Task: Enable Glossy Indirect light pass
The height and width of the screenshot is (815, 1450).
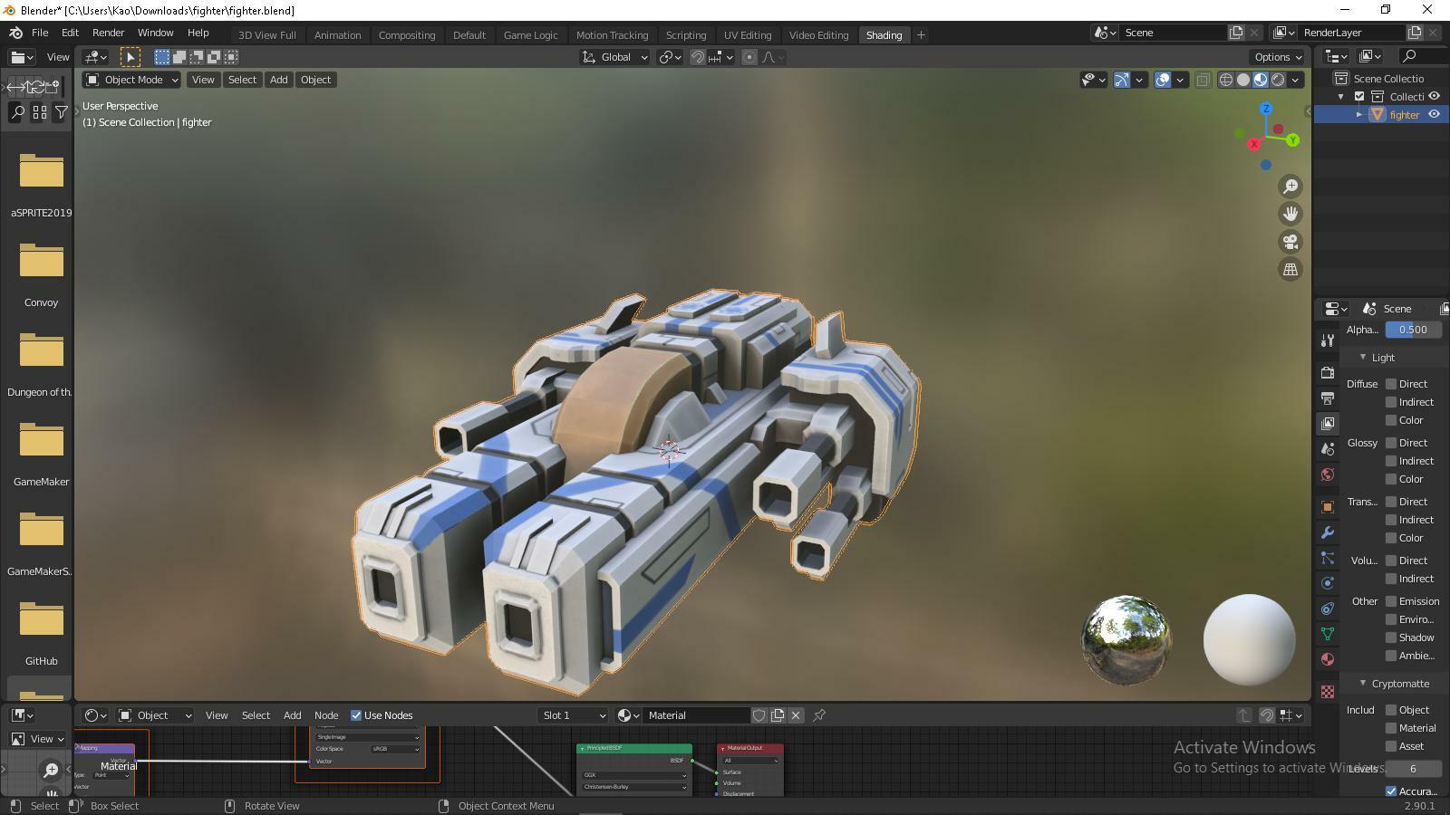Action: 1391,461
